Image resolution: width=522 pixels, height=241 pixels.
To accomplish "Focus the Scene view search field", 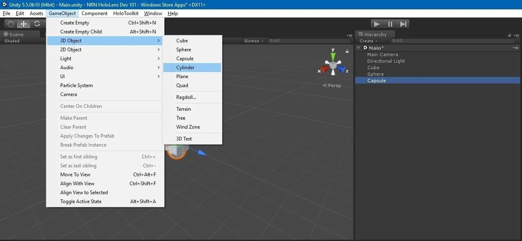I will pyautogui.click(x=309, y=41).
